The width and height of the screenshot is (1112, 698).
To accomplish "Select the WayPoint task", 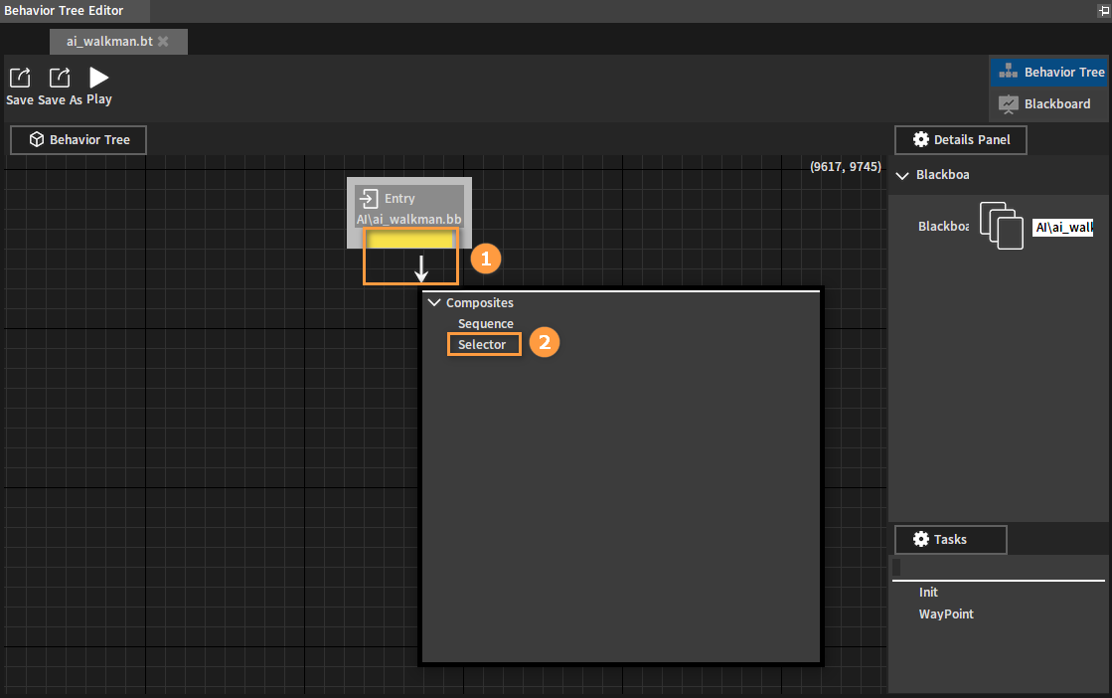I will pyautogui.click(x=946, y=614).
